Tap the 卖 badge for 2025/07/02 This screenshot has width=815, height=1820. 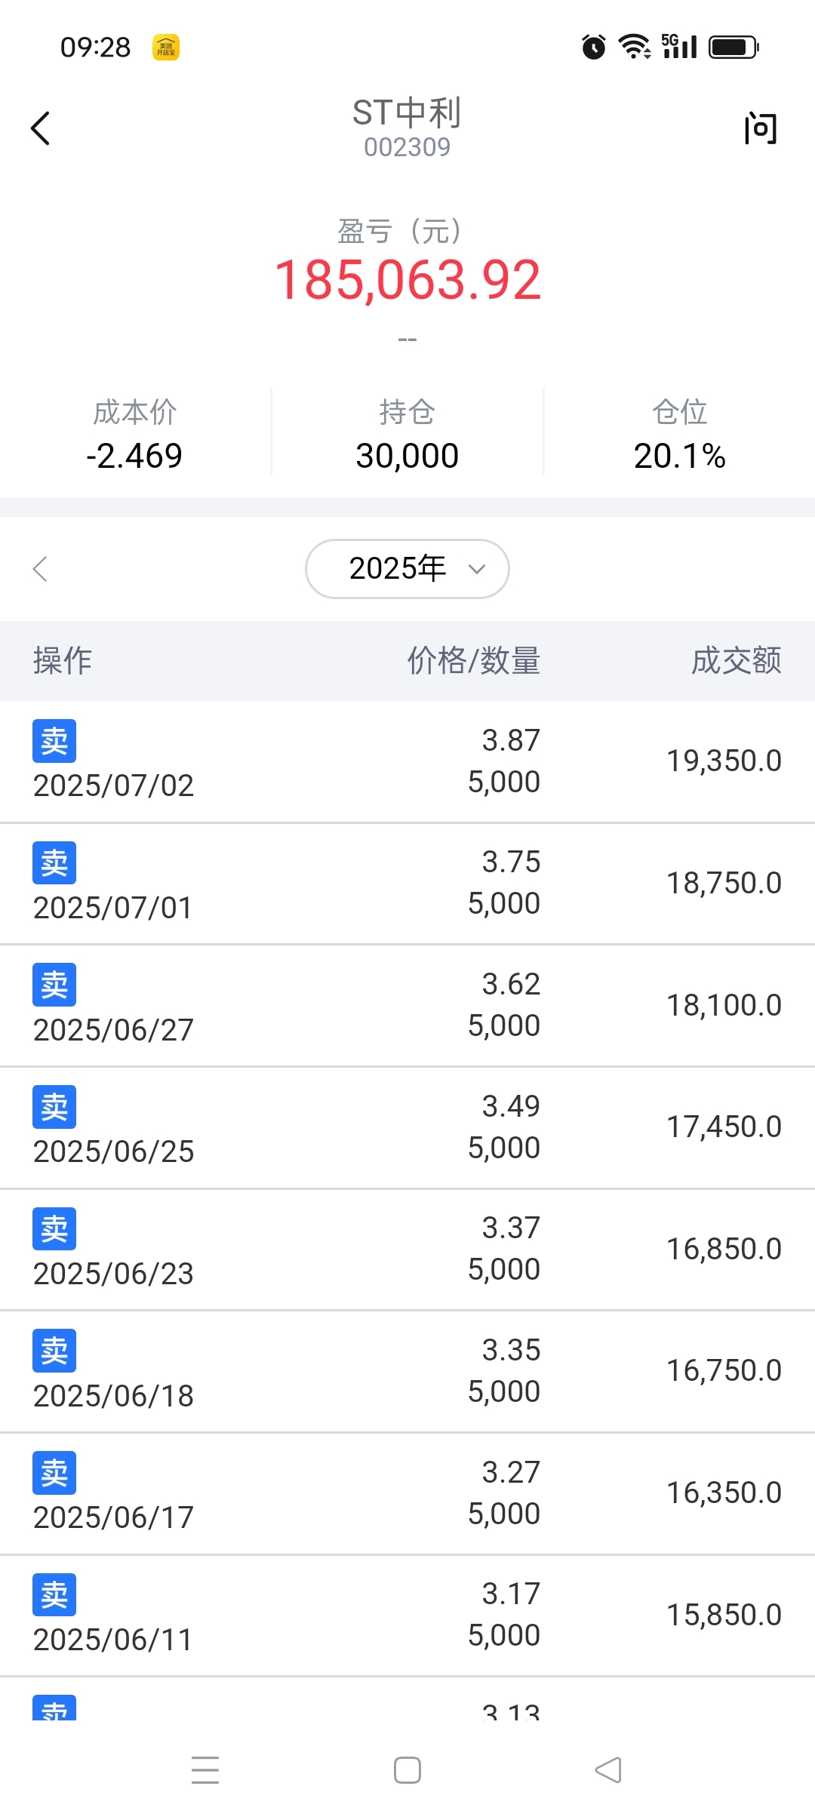[54, 741]
